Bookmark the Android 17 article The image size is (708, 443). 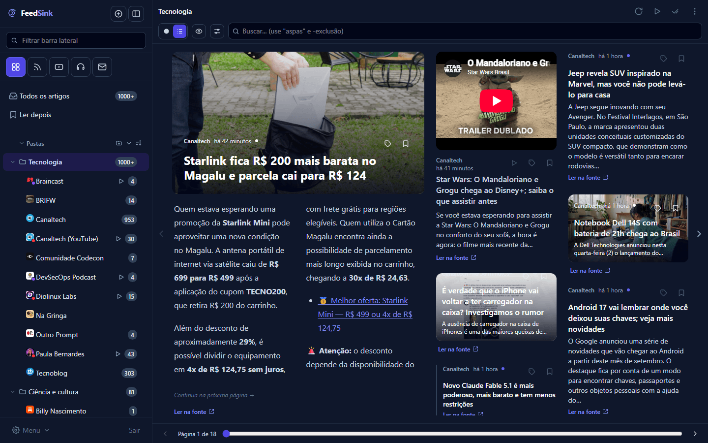click(681, 293)
